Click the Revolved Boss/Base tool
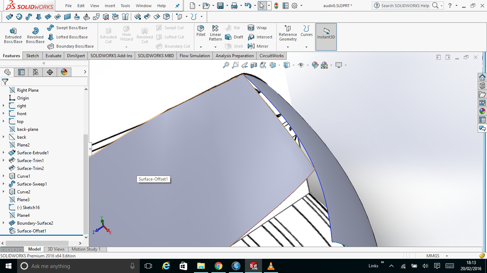 tap(35, 34)
